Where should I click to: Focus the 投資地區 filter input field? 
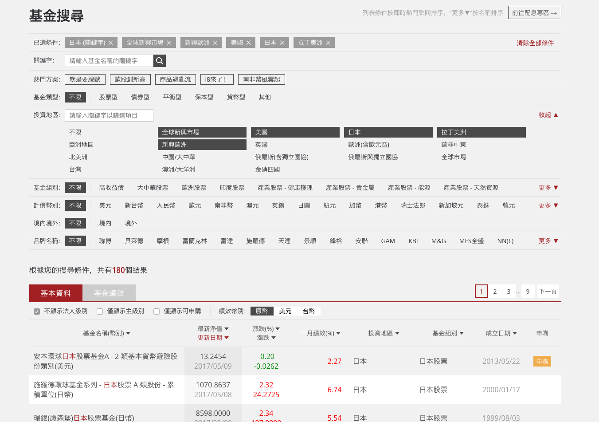click(x=109, y=115)
